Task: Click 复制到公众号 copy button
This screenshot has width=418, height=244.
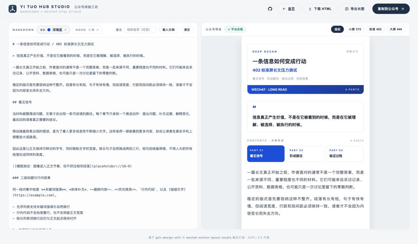Action: [x=391, y=9]
